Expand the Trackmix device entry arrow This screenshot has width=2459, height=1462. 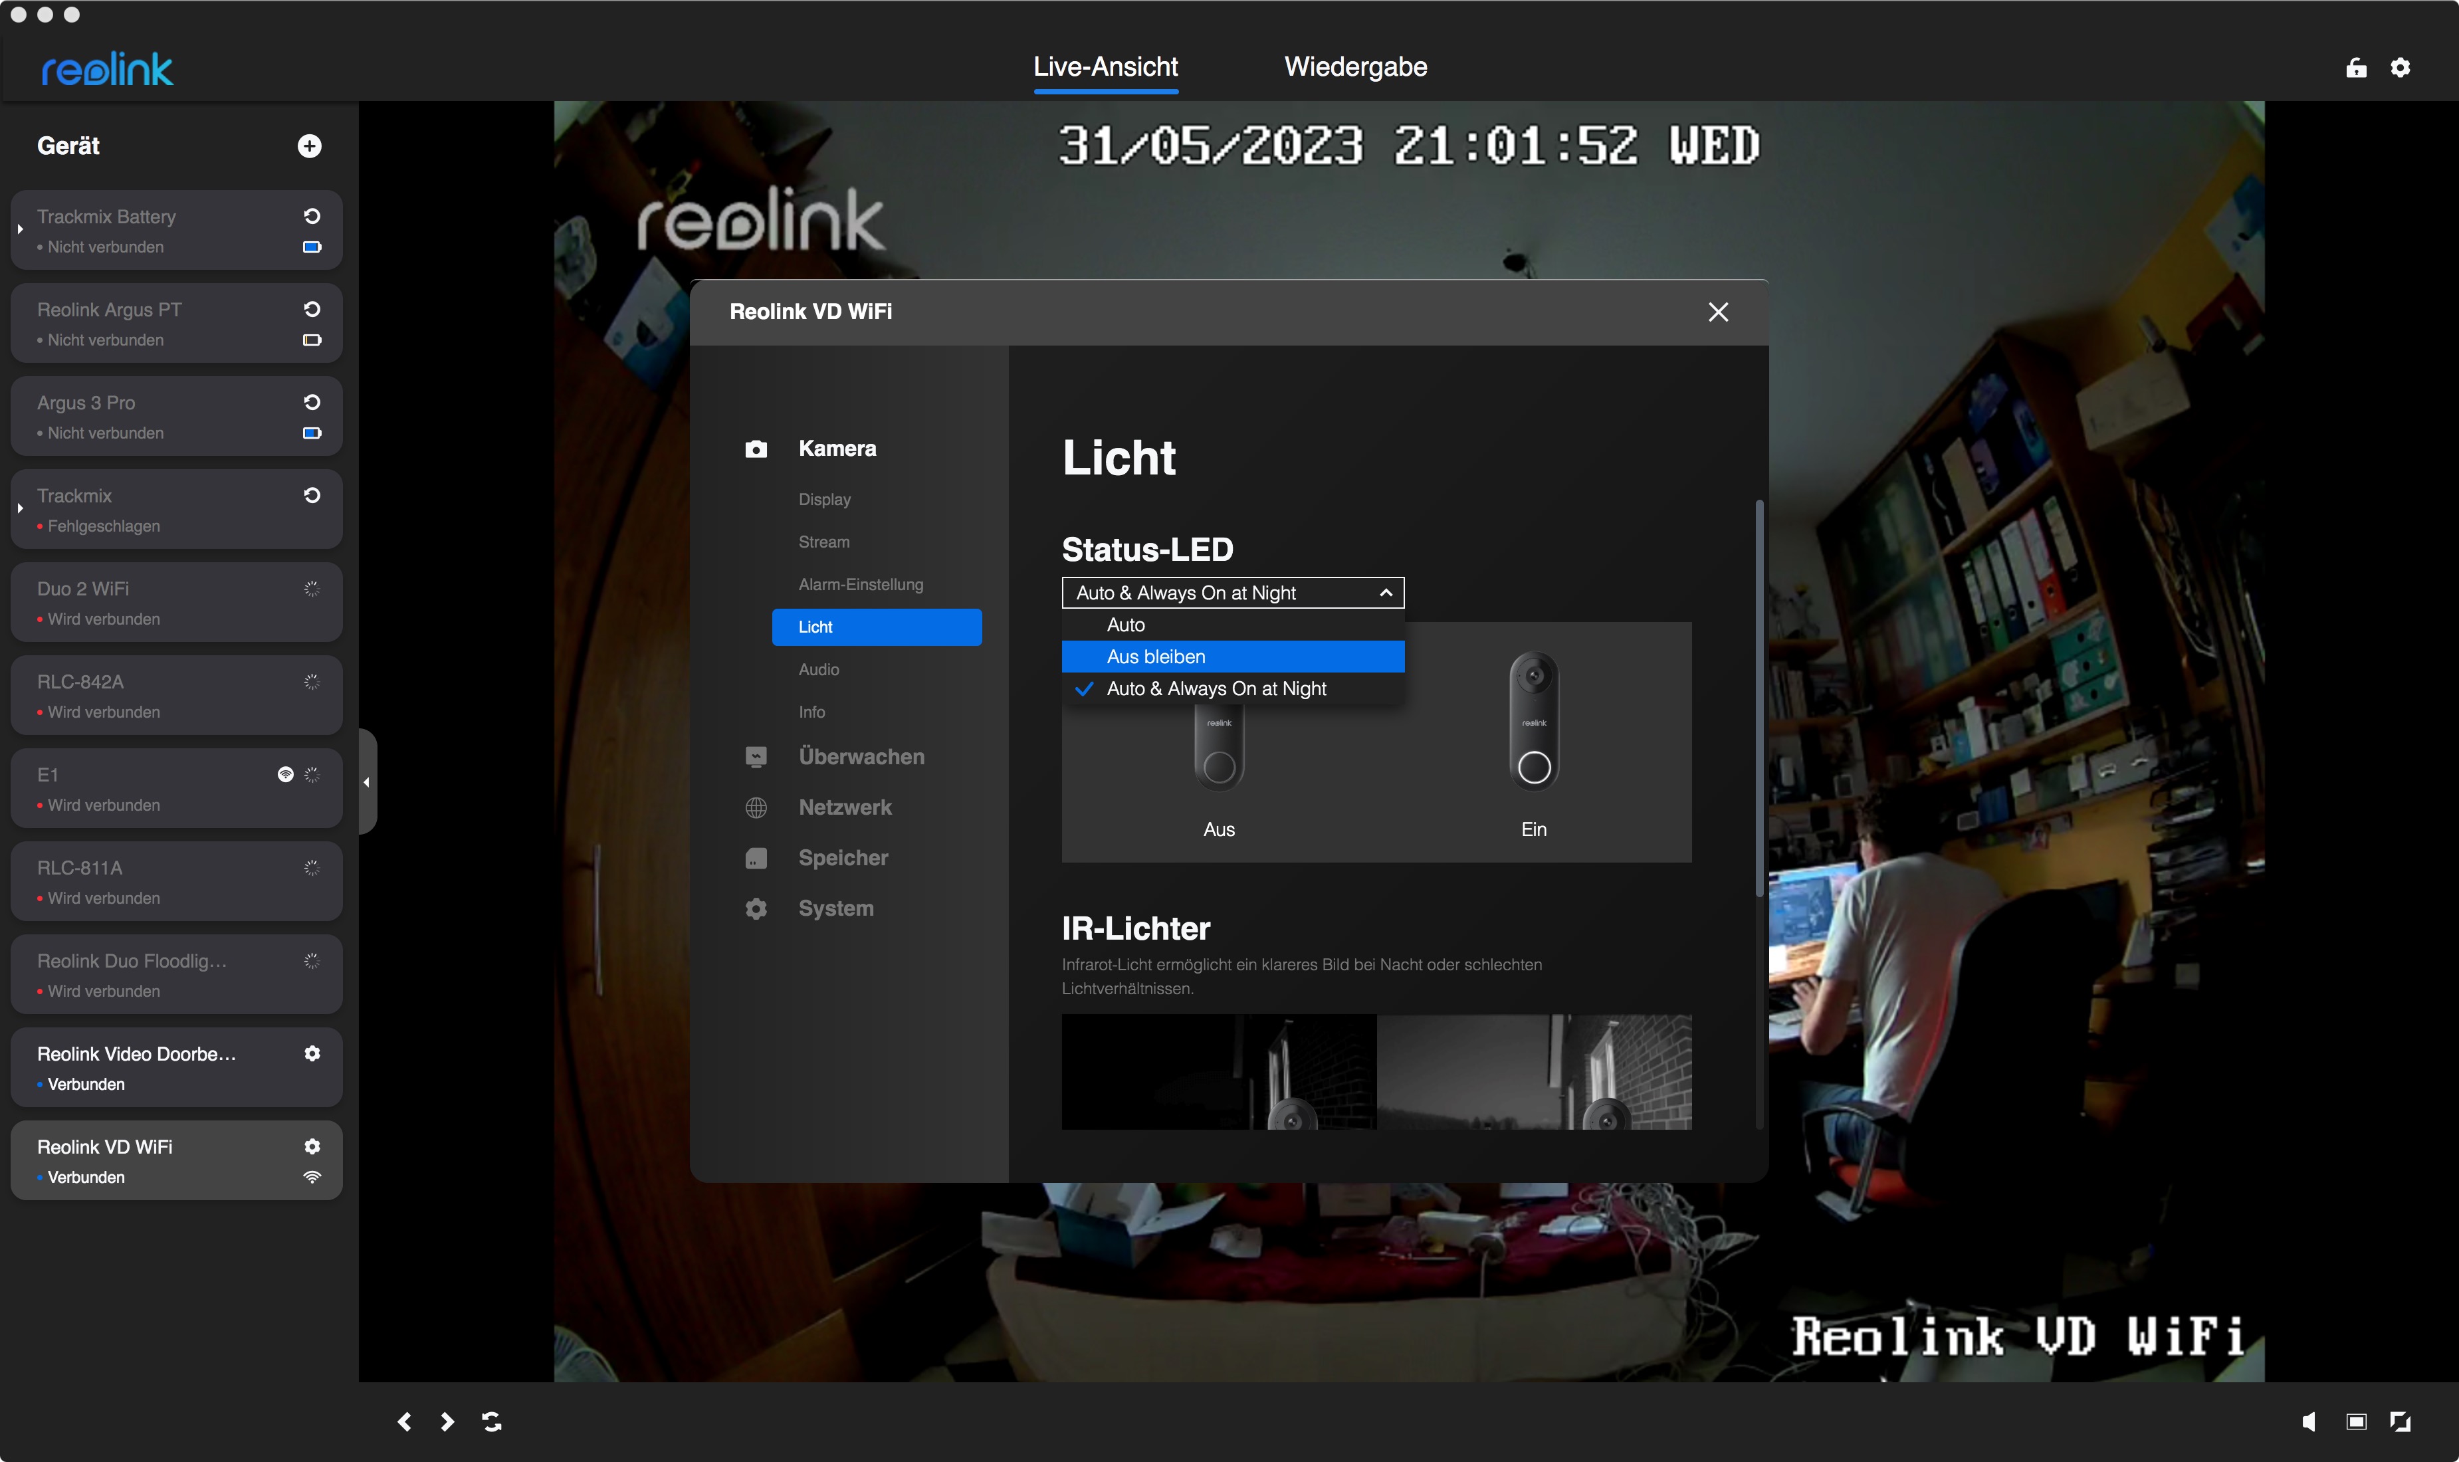(x=20, y=508)
